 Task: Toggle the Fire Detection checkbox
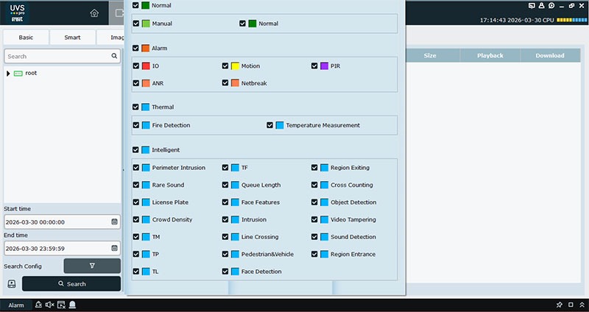click(136, 125)
